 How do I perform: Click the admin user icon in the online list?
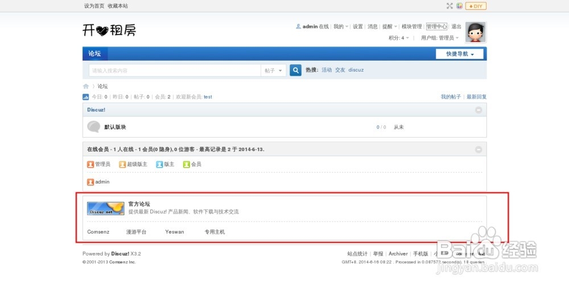90,182
